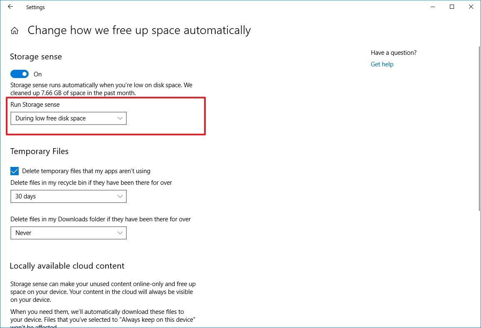Click the page heading about freeing up space
Image resolution: width=481 pixels, height=328 pixels.
[139, 30]
